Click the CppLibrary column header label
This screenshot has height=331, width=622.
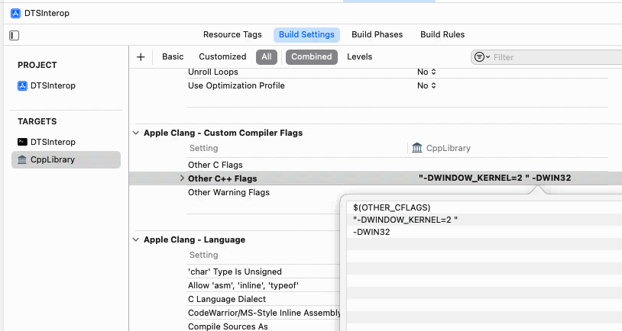[x=449, y=148]
